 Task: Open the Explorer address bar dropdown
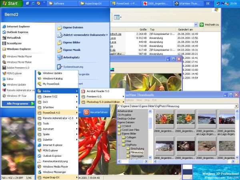pyautogui.click(x=196, y=24)
